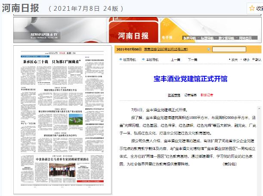Go to previous article 上一篇
Viewport: 263px width, 196px height.
click(x=176, y=59)
